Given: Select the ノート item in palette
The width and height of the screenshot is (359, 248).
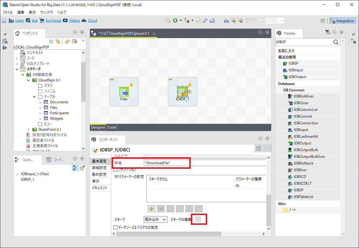Looking at the screenshot, I should pos(292,210).
